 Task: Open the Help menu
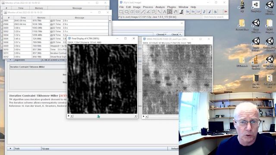(193, 7)
